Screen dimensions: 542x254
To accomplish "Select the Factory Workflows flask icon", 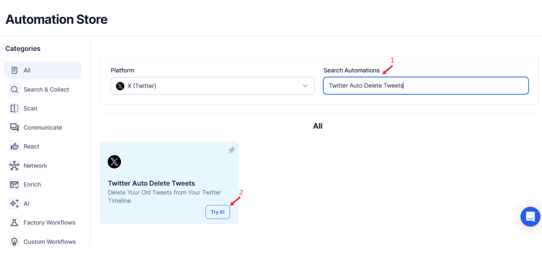I will tap(14, 222).
